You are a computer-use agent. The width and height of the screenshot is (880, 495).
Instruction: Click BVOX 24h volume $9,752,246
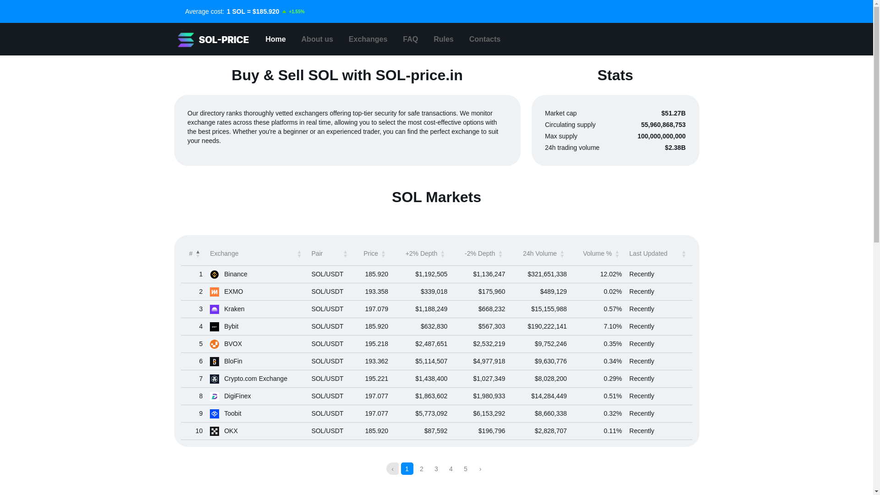tap(550, 344)
